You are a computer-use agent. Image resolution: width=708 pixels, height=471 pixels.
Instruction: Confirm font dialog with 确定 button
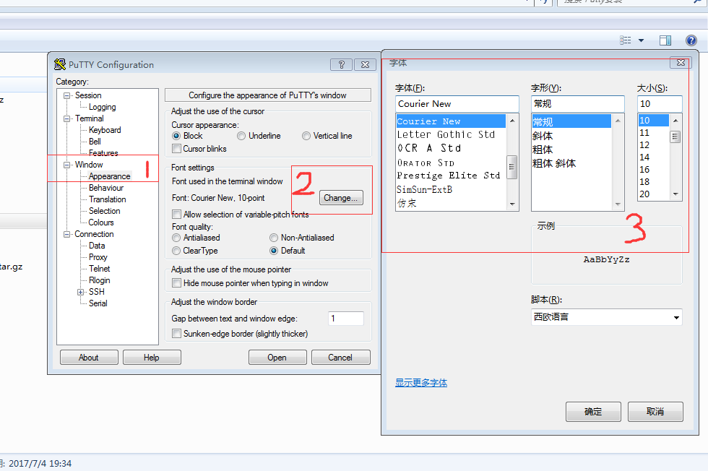coord(593,411)
